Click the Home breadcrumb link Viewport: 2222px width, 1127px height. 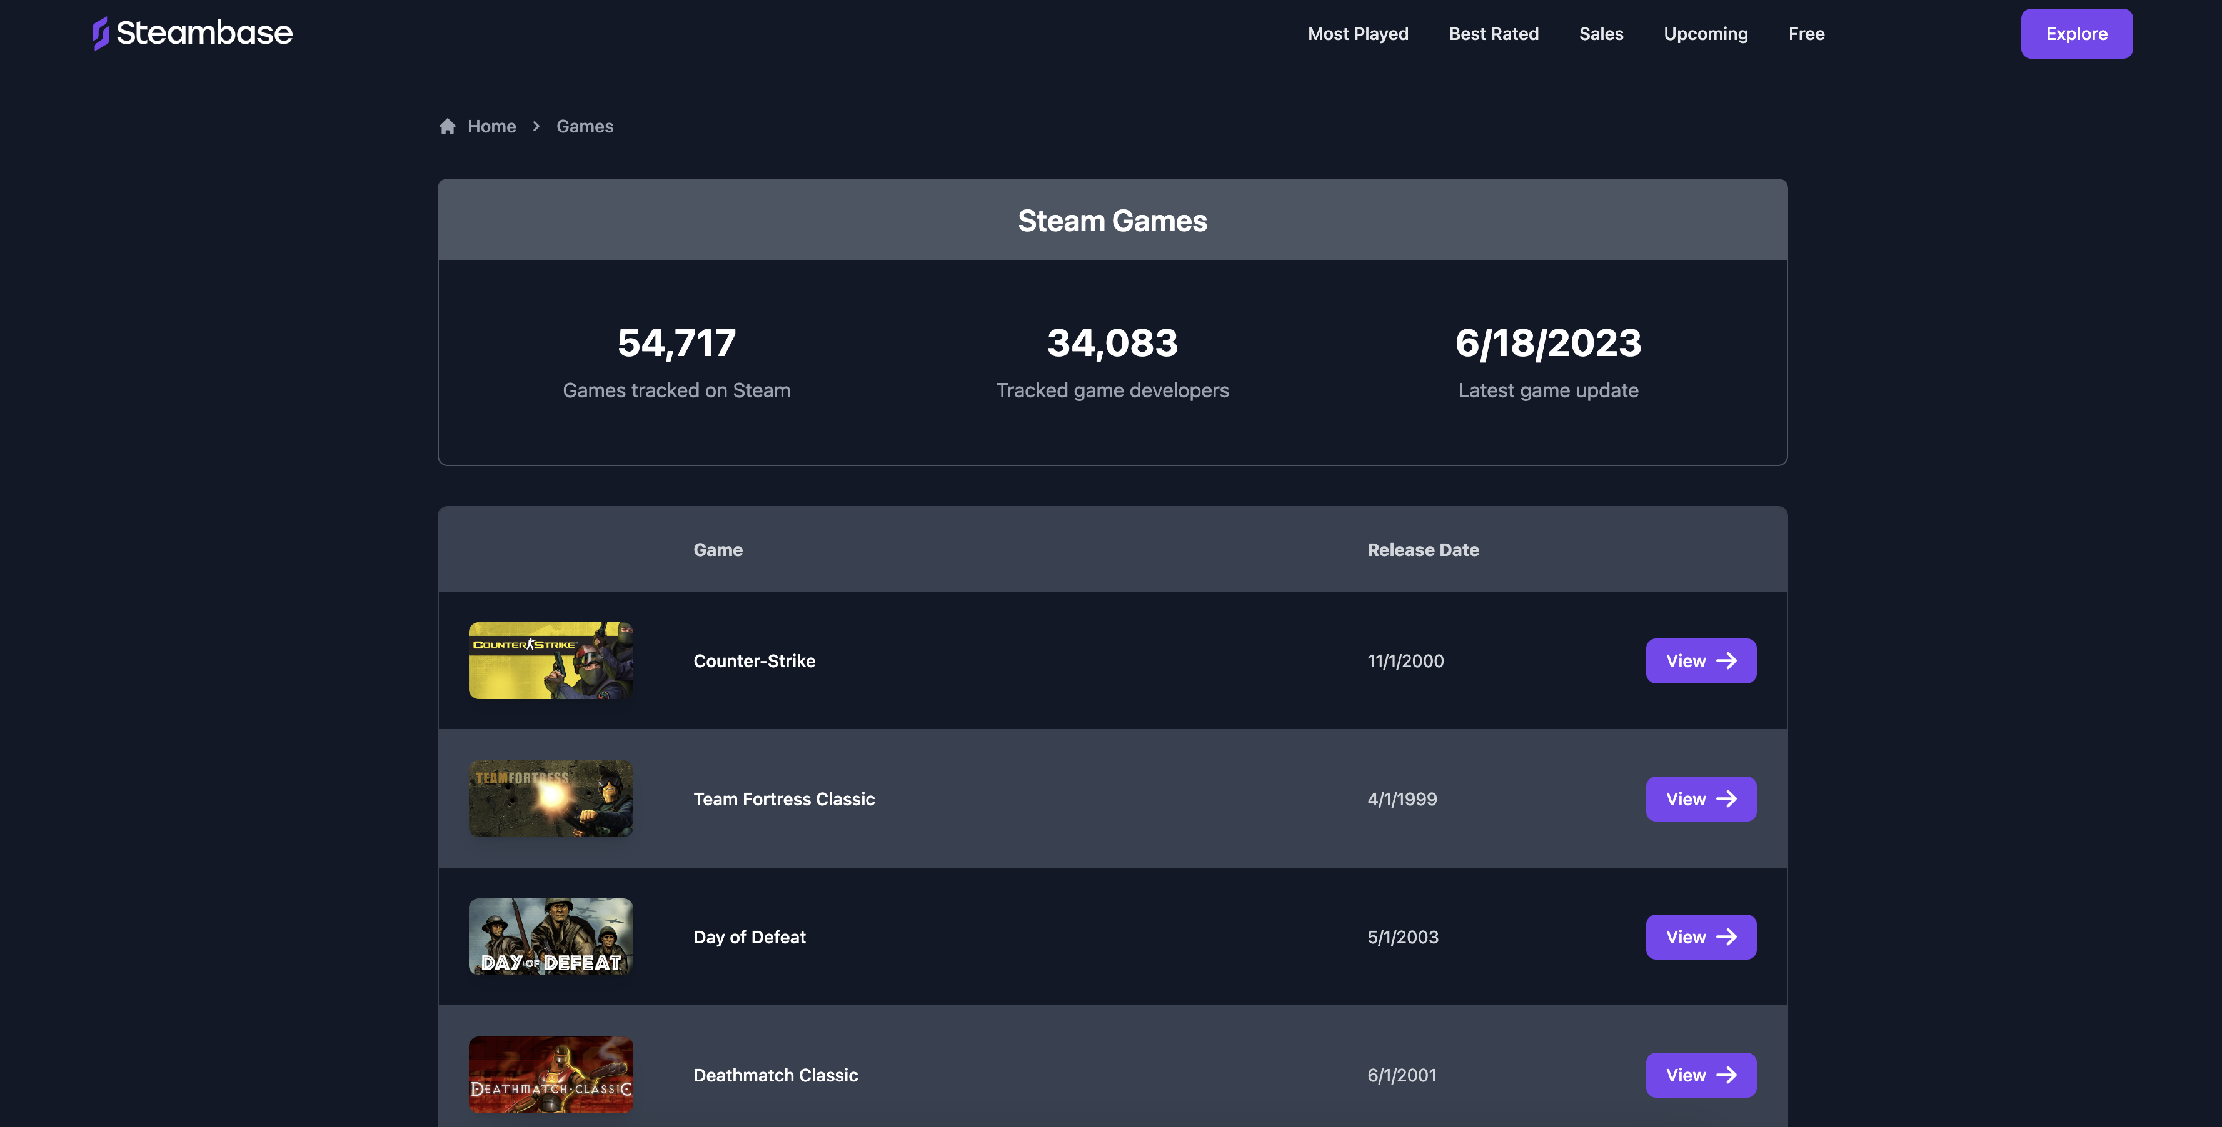[x=491, y=127]
